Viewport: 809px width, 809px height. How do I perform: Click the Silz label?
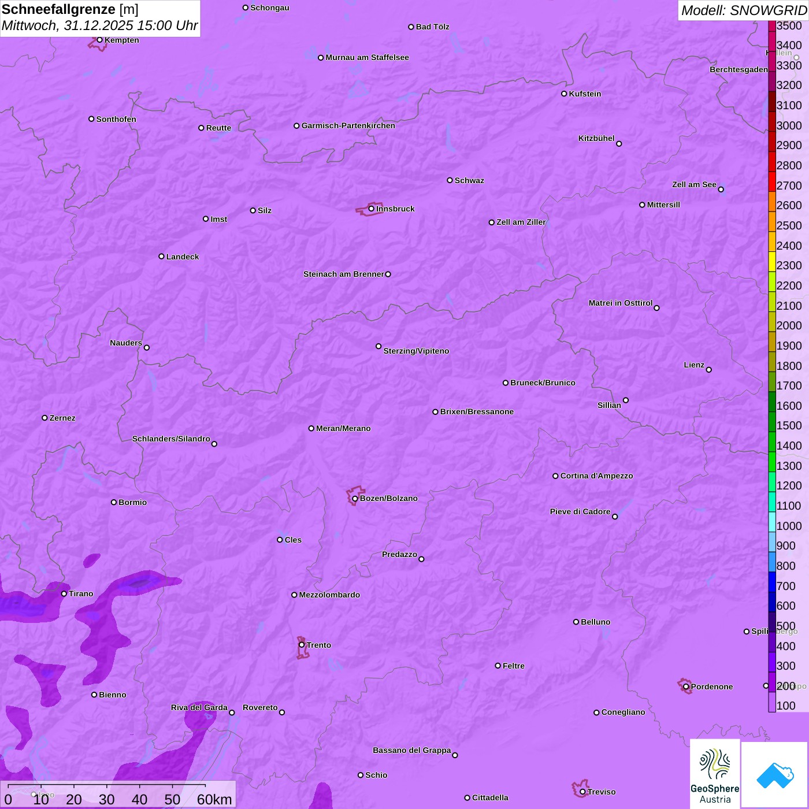(x=264, y=210)
